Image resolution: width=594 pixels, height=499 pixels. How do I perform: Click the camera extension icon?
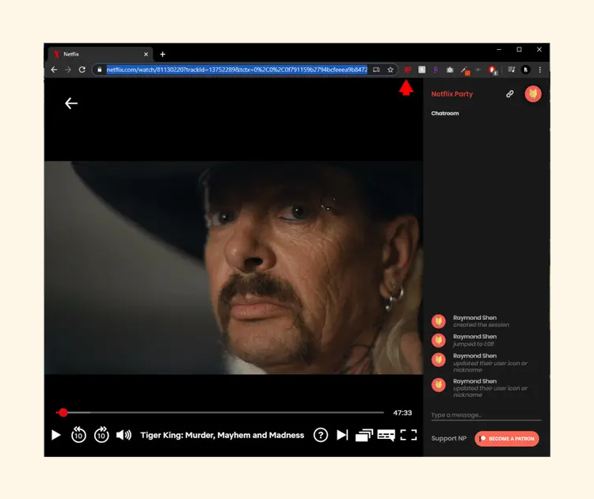point(450,70)
